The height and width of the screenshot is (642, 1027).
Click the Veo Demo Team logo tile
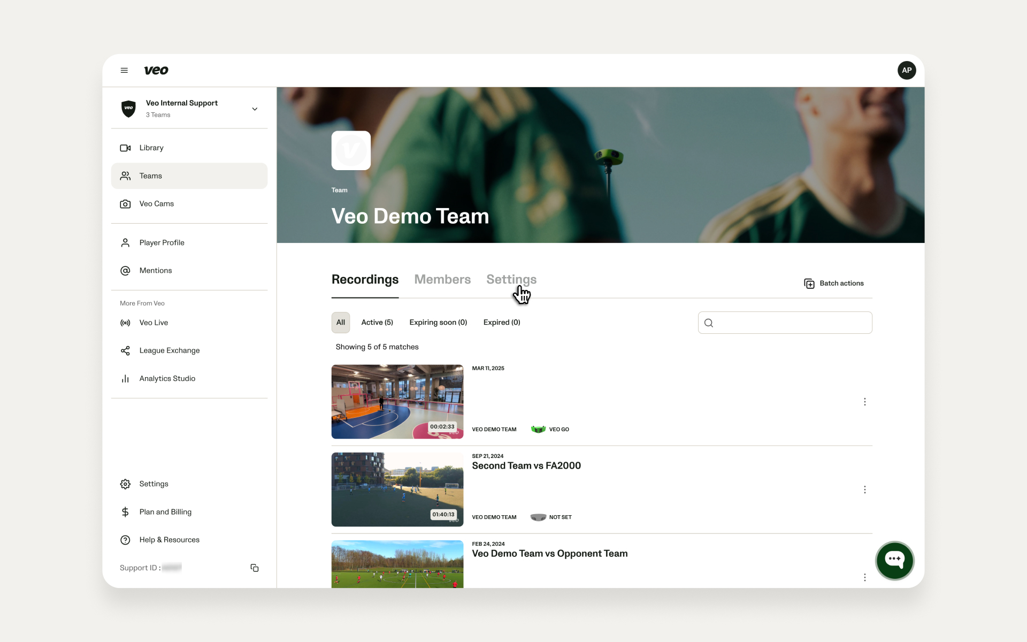click(351, 150)
